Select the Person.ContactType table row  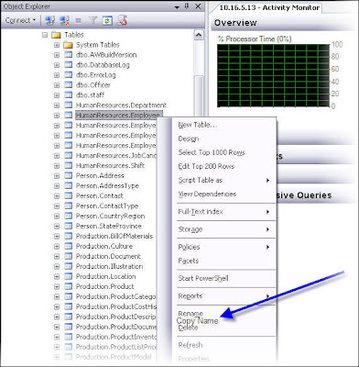107,206
